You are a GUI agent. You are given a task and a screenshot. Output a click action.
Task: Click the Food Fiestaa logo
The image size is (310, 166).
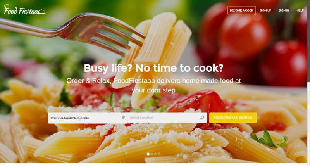tap(24, 9)
